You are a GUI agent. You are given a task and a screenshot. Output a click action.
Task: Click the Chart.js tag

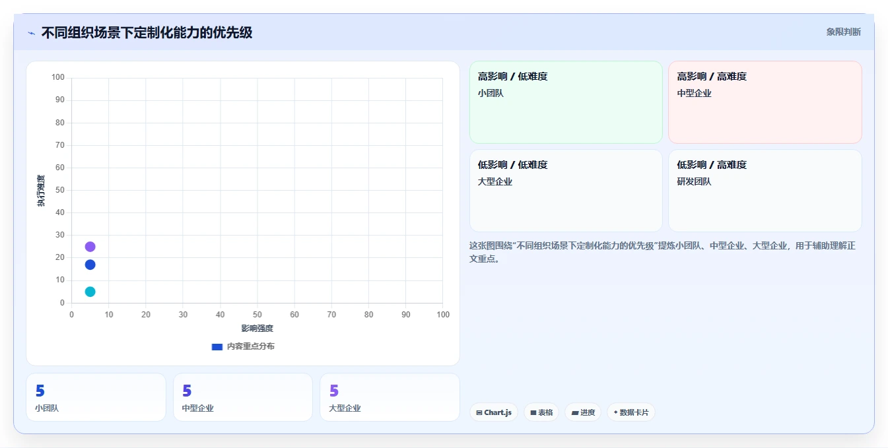(494, 412)
